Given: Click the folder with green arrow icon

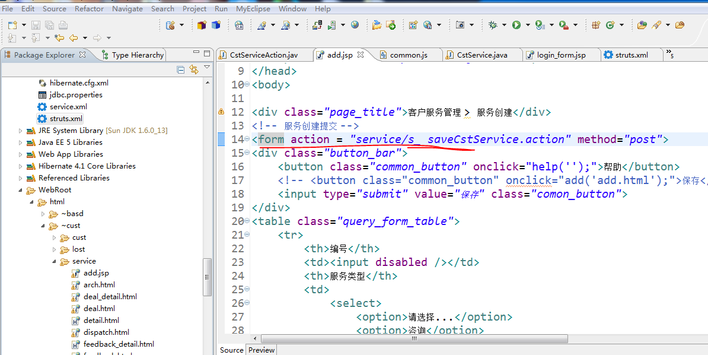Looking at the screenshot, I should coord(391,26).
